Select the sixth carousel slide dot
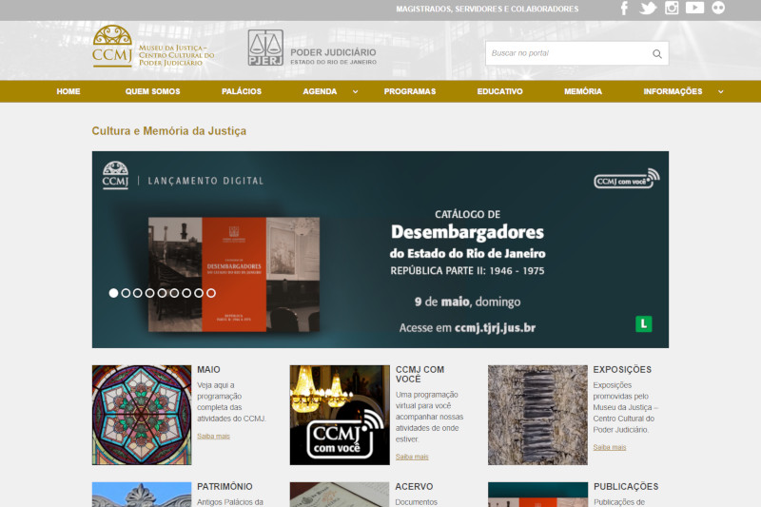The image size is (761, 507). (x=174, y=293)
